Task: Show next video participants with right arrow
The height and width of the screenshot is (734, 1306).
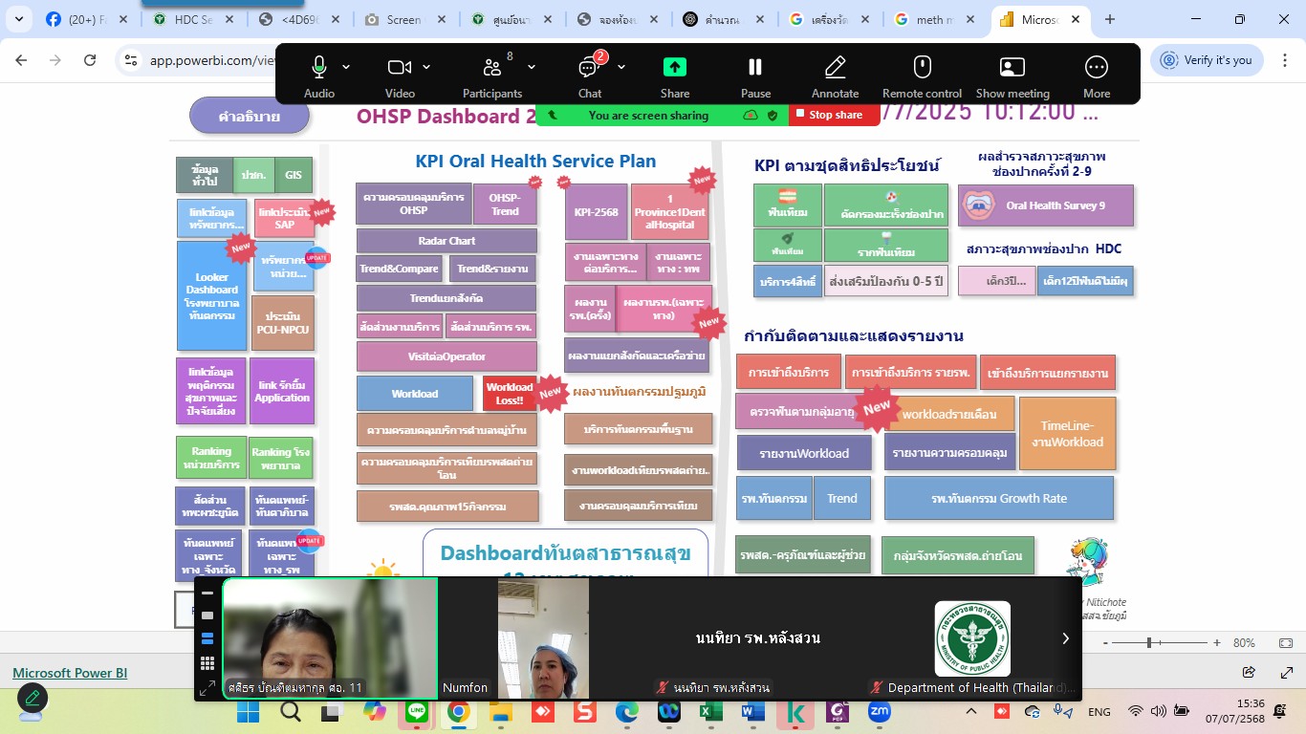Action: pyautogui.click(x=1065, y=638)
